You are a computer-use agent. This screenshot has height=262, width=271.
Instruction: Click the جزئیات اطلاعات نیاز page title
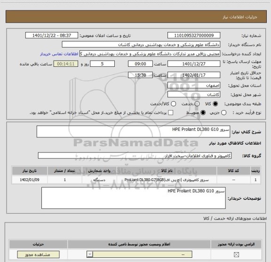(x=240, y=17)
